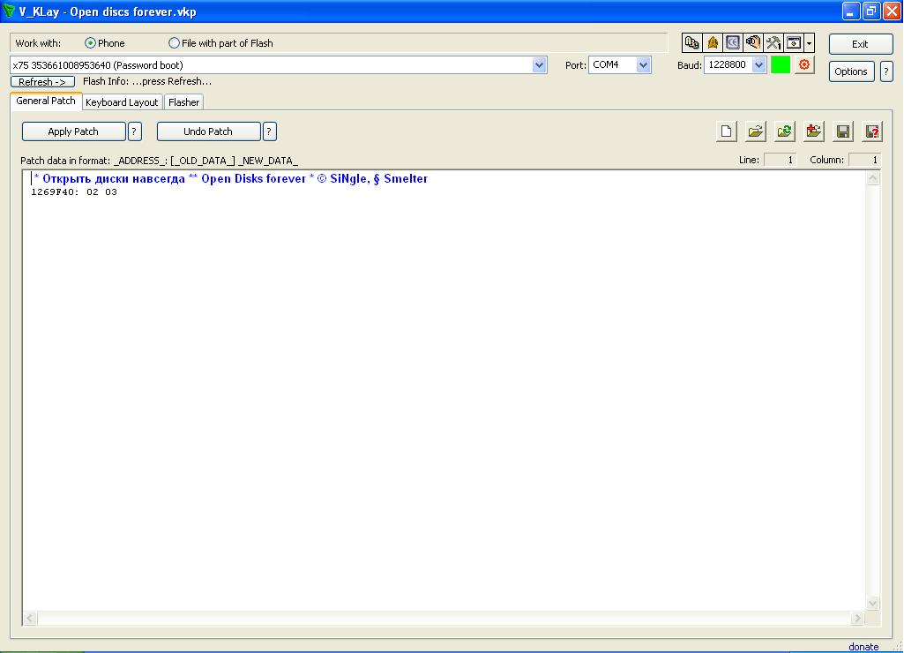This screenshot has width=904, height=653.
Task: Reload the current patch file
Action: point(785,131)
